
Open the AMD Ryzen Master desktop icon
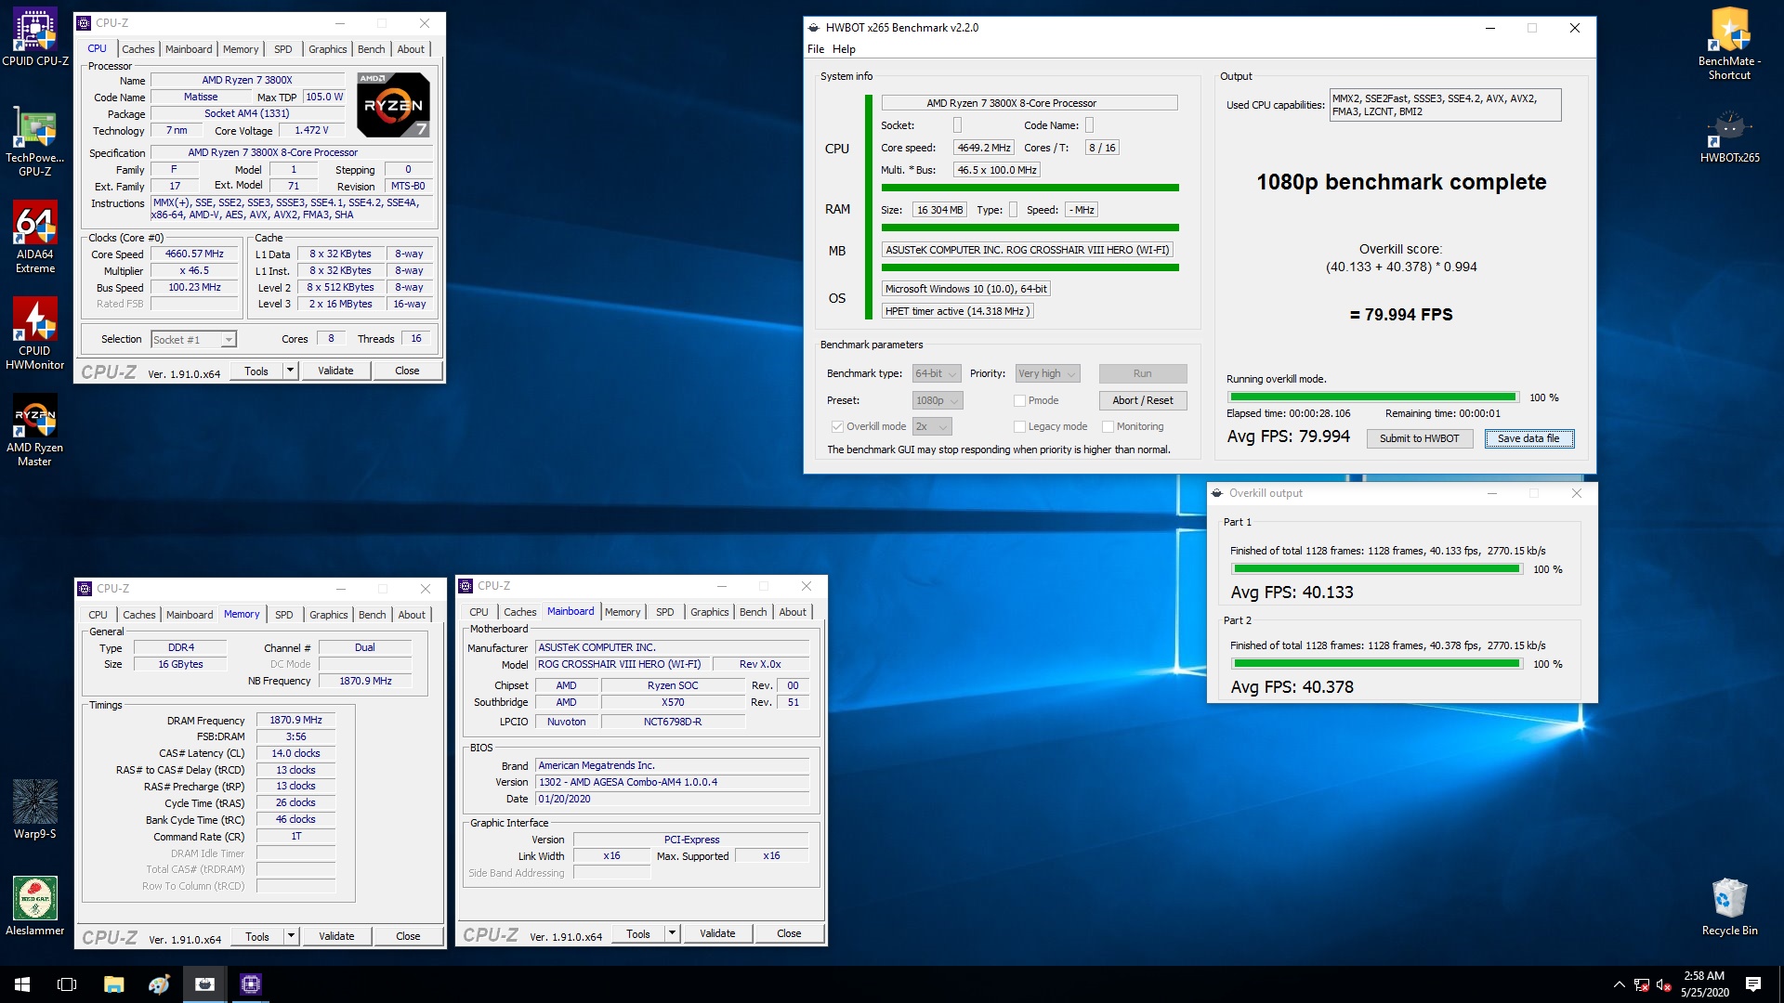click(x=34, y=430)
